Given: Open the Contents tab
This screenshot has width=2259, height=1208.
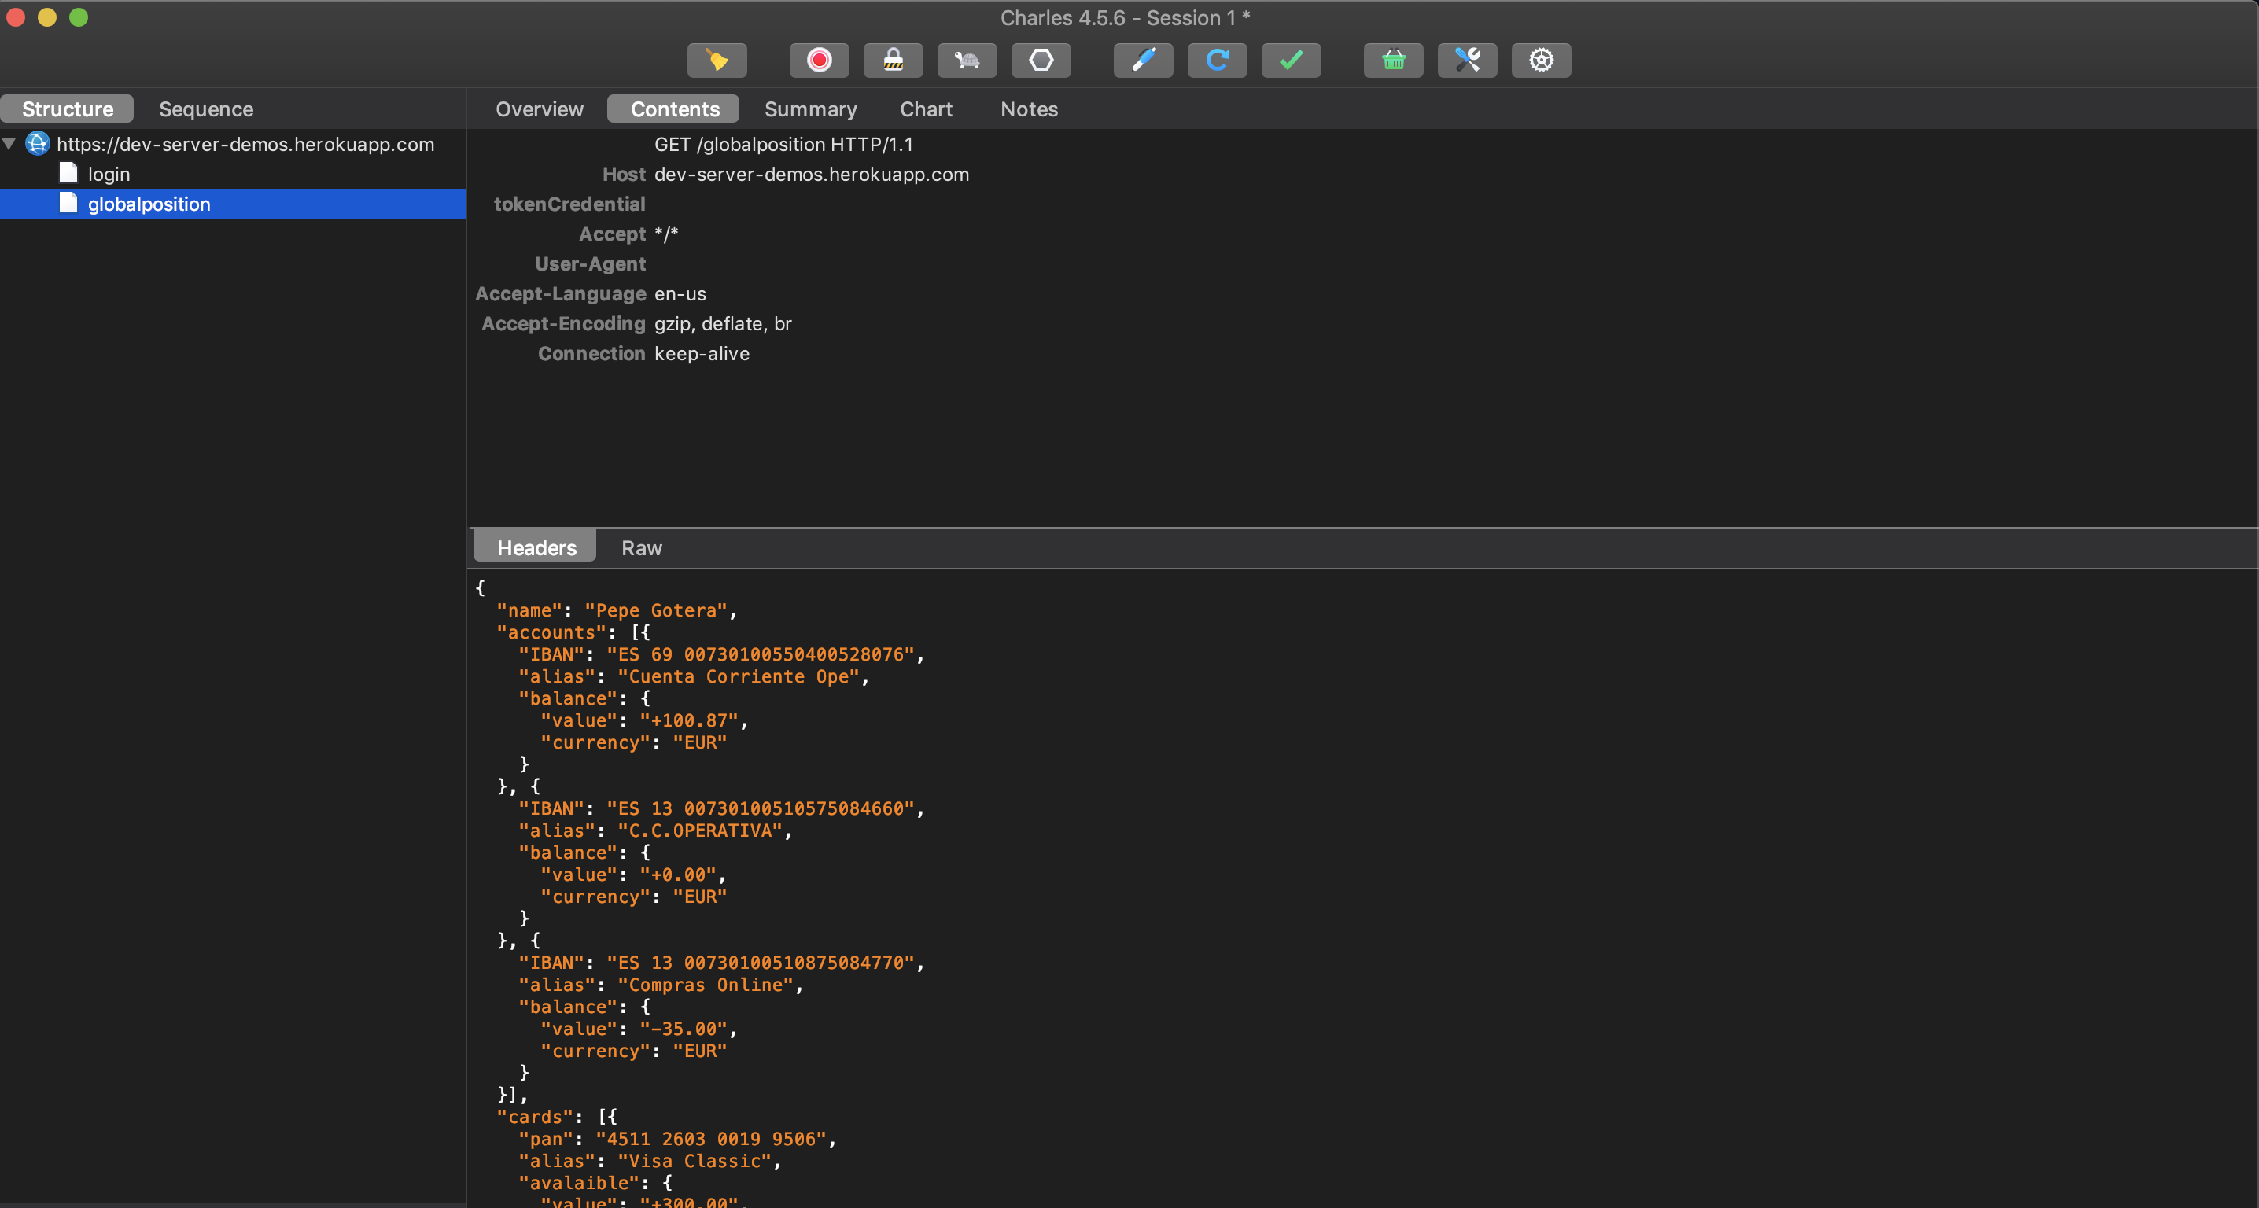Looking at the screenshot, I should coord(674,109).
